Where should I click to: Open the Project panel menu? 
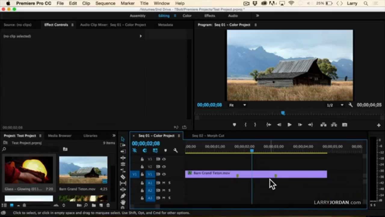point(40,136)
